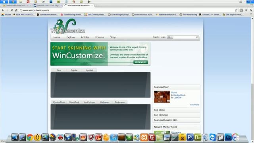Open the WindowBlinds link under Featured Skin
254x143 pixels.
pos(179,95)
